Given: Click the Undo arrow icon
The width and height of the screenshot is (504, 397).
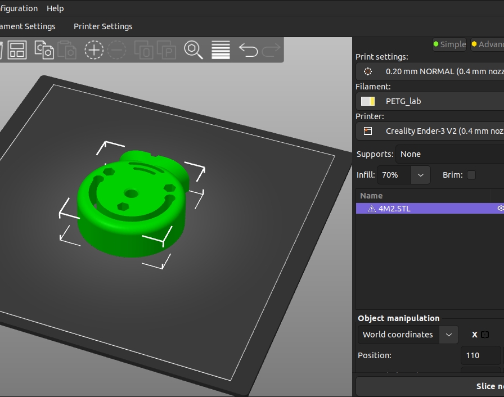Looking at the screenshot, I should tap(248, 50).
